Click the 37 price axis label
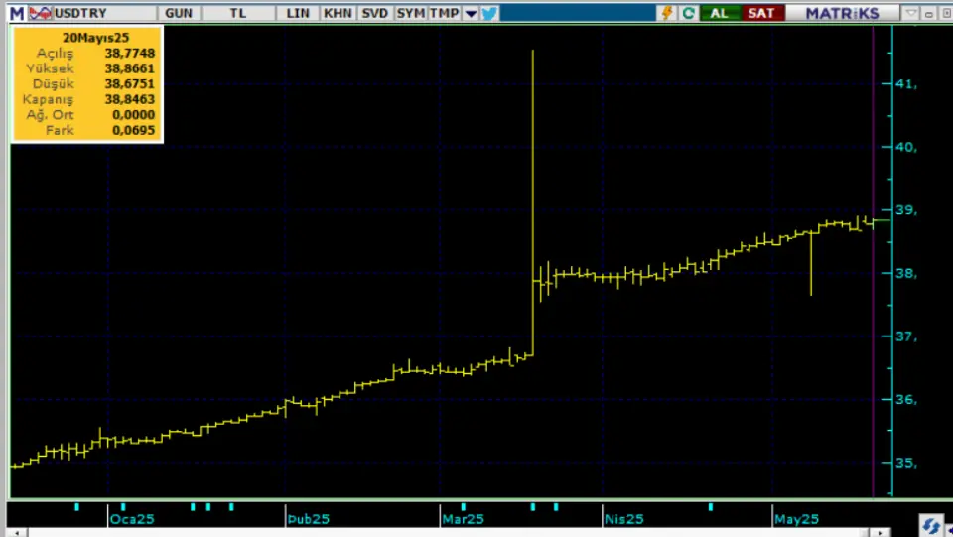This screenshot has height=537, width=953. click(x=906, y=336)
